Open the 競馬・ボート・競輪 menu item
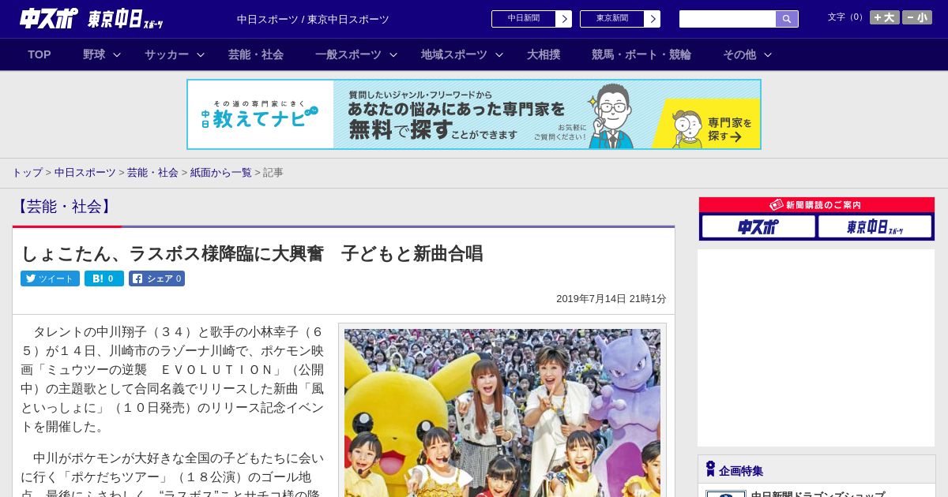The height and width of the screenshot is (497, 948). pyautogui.click(x=641, y=54)
